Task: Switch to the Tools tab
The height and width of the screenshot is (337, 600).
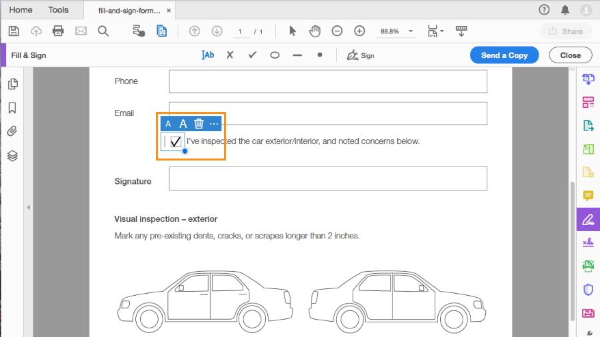Action: (58, 10)
